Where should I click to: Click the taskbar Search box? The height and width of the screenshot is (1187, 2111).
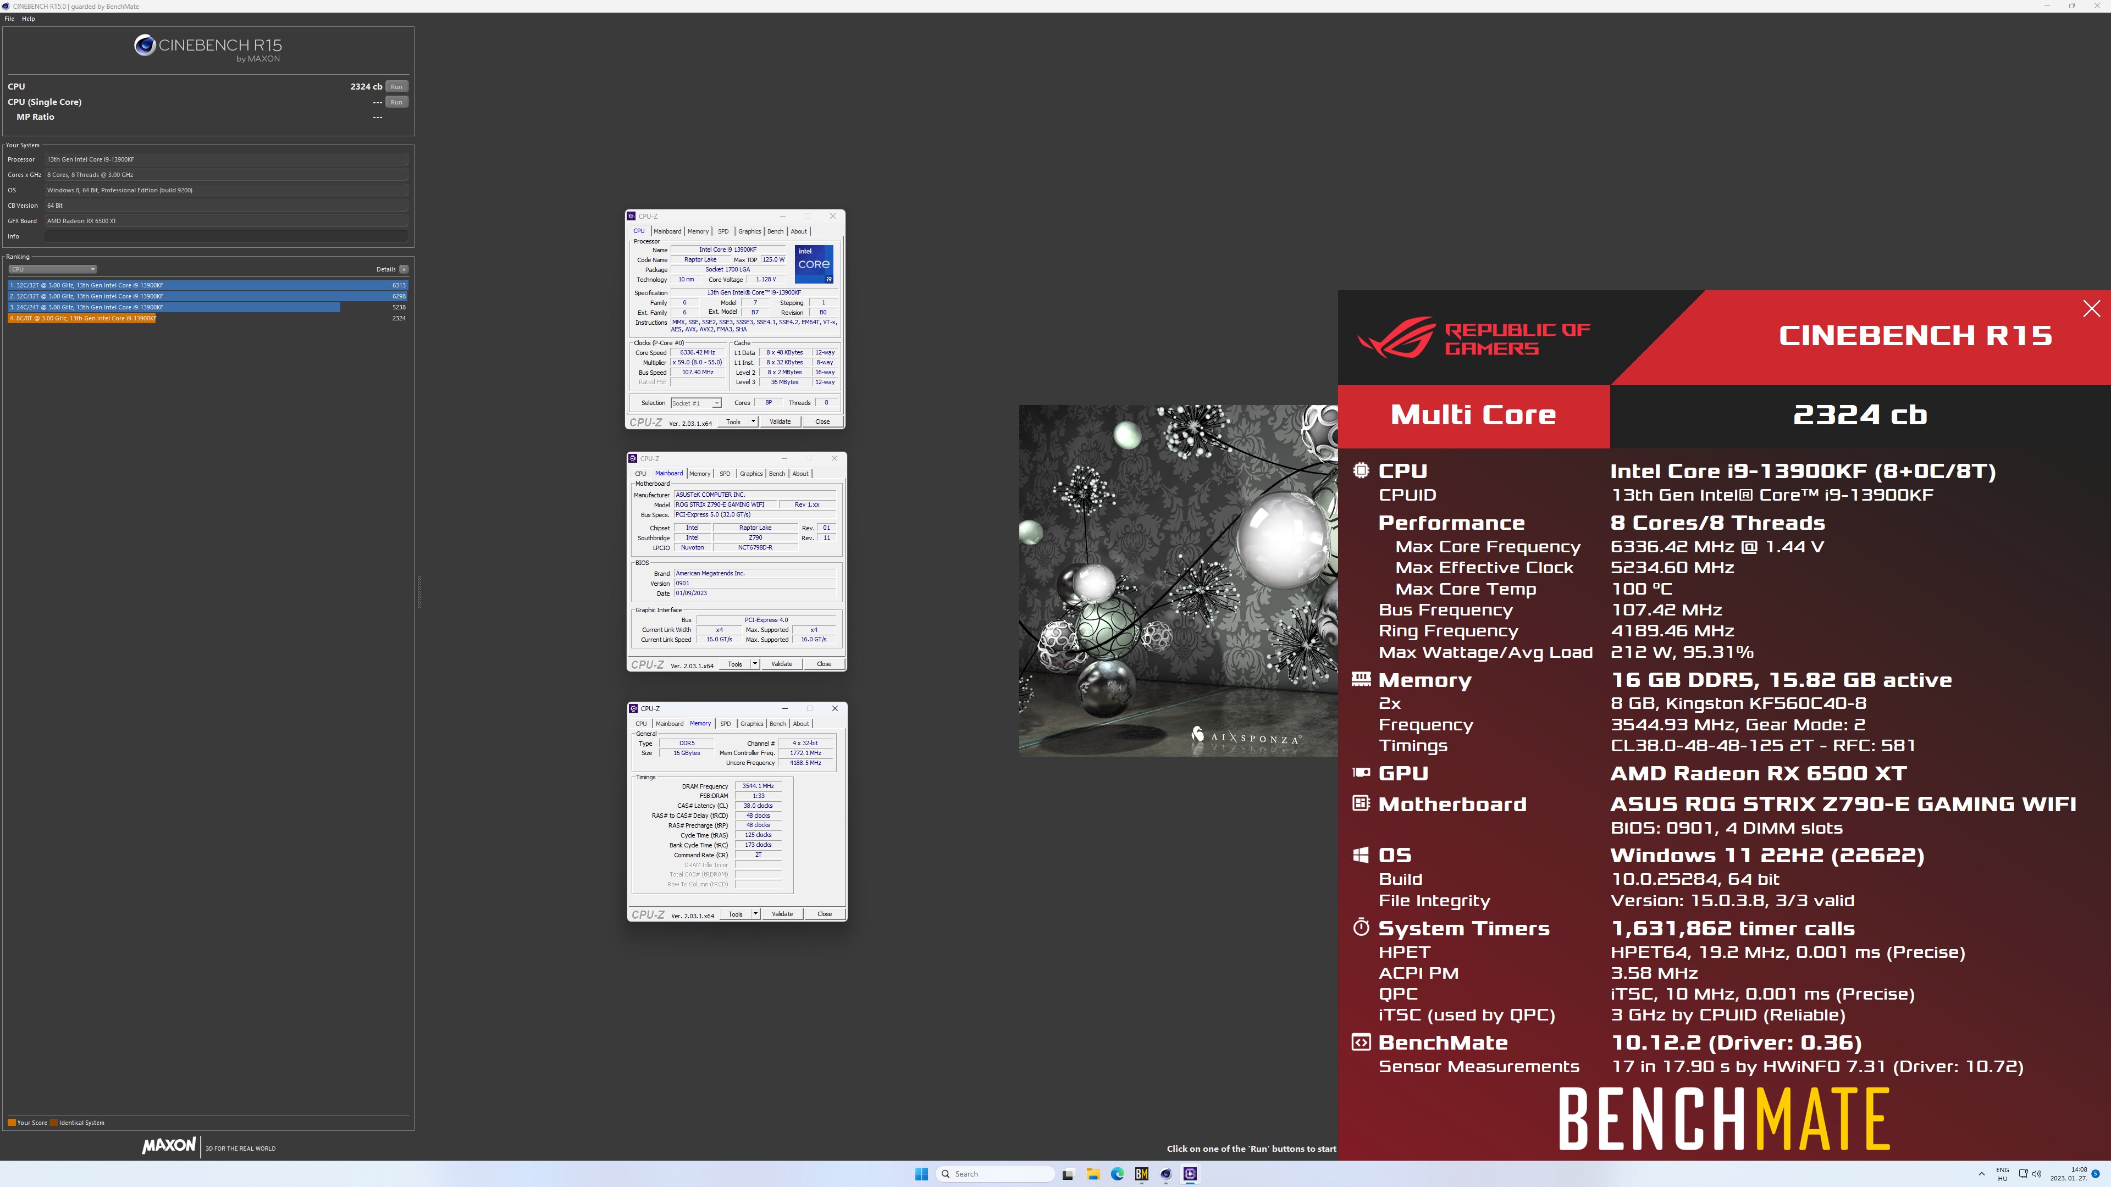[x=995, y=1174]
